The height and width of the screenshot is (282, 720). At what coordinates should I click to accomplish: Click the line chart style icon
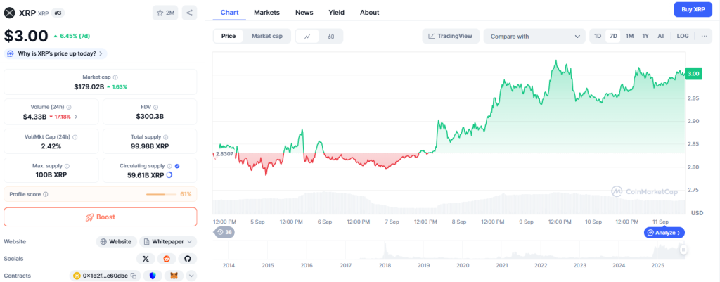[x=308, y=37]
